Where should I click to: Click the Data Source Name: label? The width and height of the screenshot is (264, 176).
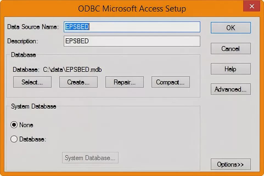pos(33,27)
